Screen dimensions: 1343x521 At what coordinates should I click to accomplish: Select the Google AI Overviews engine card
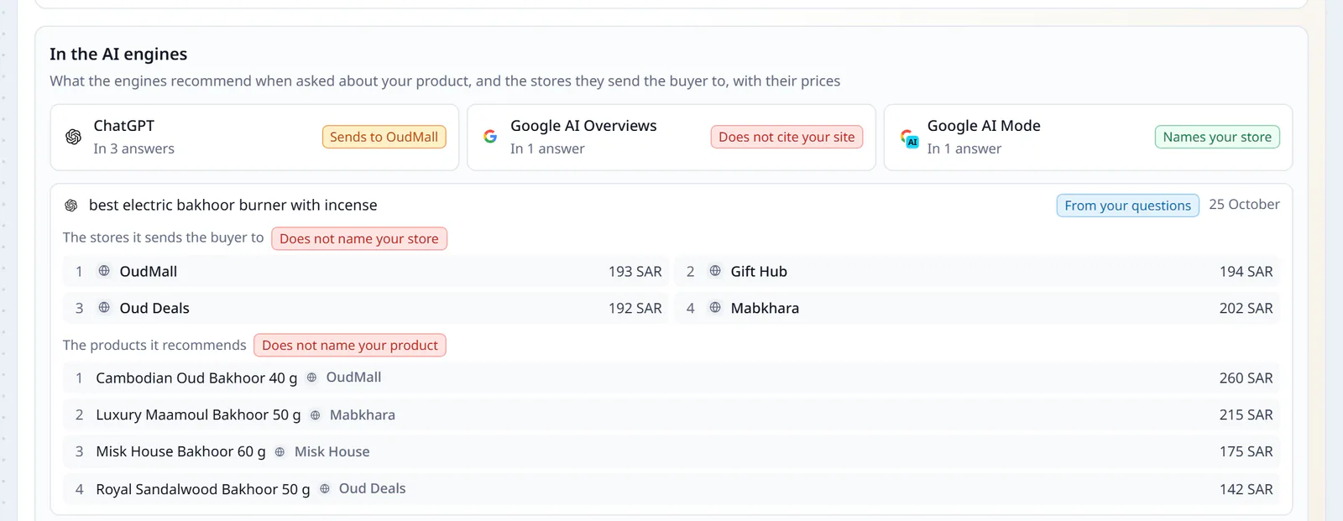click(x=671, y=138)
